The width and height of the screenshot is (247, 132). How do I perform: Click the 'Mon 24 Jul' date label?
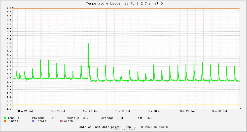[26, 111]
